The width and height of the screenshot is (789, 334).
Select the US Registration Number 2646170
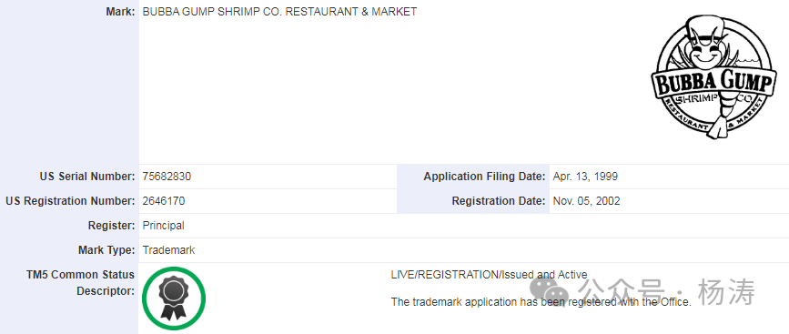point(164,201)
